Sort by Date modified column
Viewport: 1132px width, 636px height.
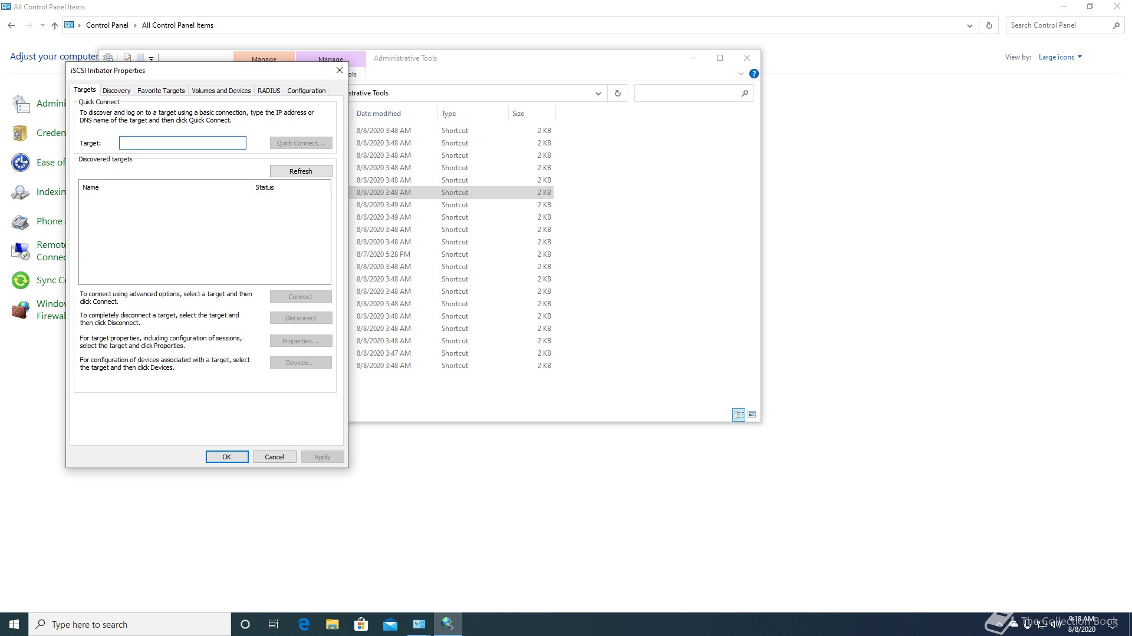click(x=394, y=114)
